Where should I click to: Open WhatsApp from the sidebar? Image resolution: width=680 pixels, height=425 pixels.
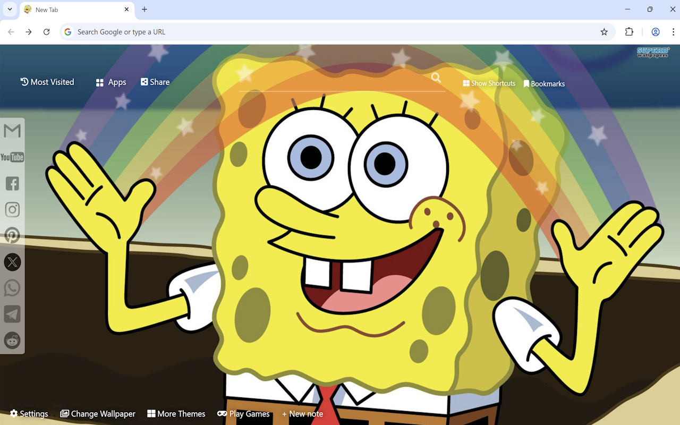[12, 287]
